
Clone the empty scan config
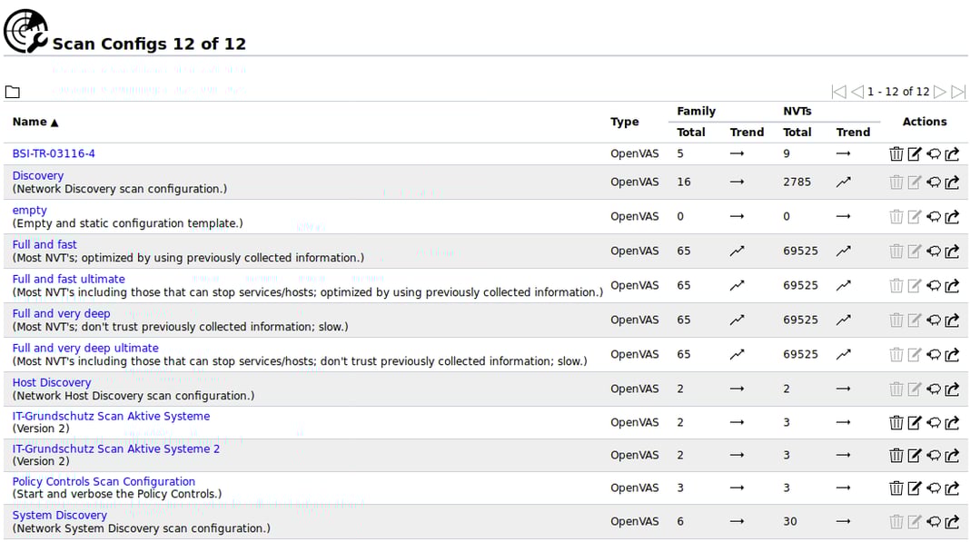coord(934,216)
